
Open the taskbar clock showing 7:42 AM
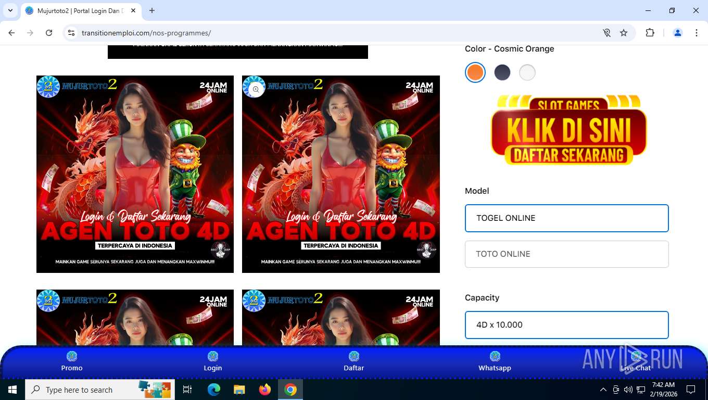(x=663, y=390)
